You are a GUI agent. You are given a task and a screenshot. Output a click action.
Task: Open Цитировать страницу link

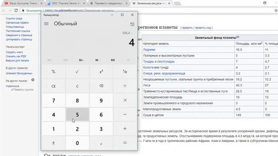[19, 39]
